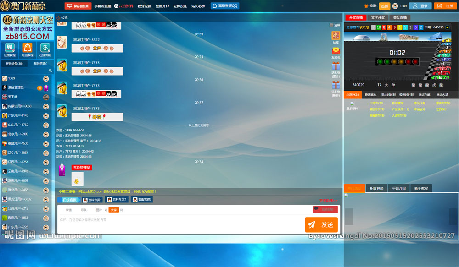Click the 换肤 skin change shirt icon
This screenshot has height=267, width=459.
[366, 6]
